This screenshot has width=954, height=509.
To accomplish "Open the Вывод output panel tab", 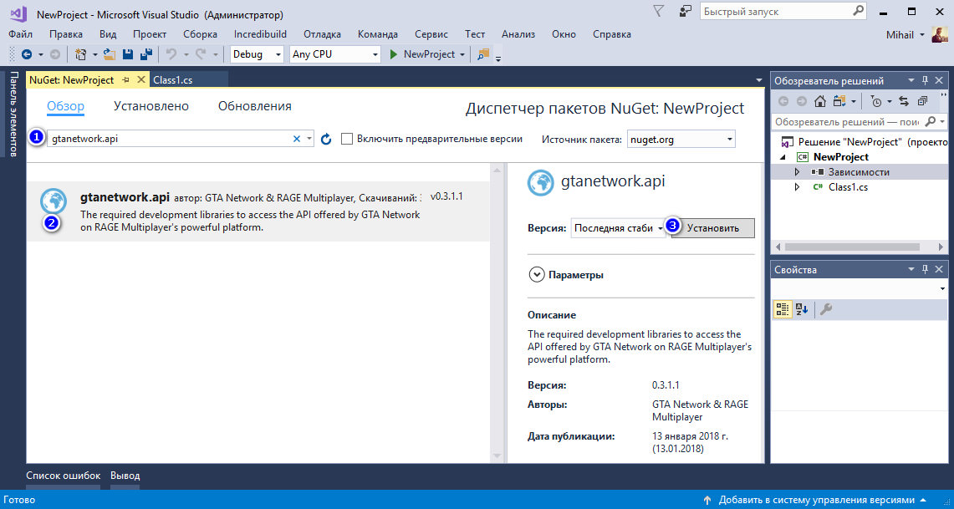I will (x=125, y=476).
